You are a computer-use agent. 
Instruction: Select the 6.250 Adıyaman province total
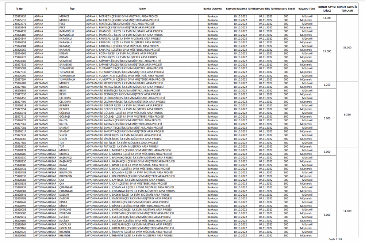347,114
